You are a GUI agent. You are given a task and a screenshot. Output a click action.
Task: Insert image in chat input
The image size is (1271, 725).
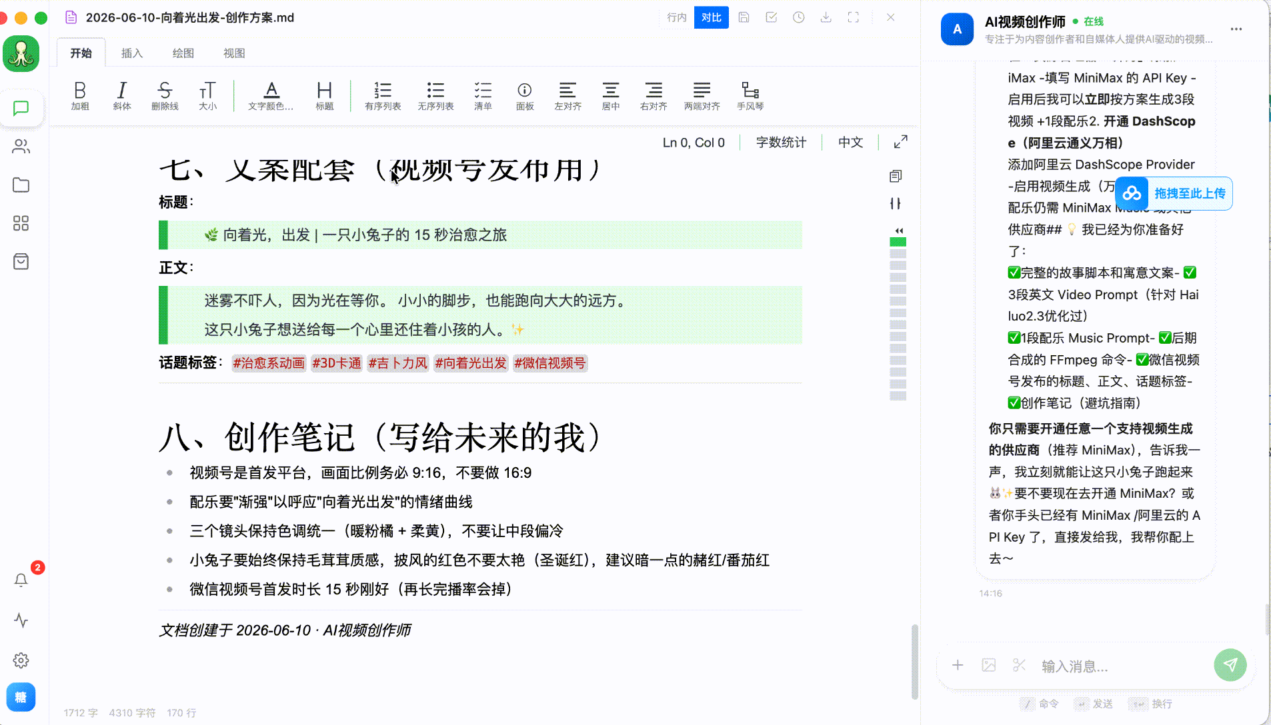coord(989,665)
